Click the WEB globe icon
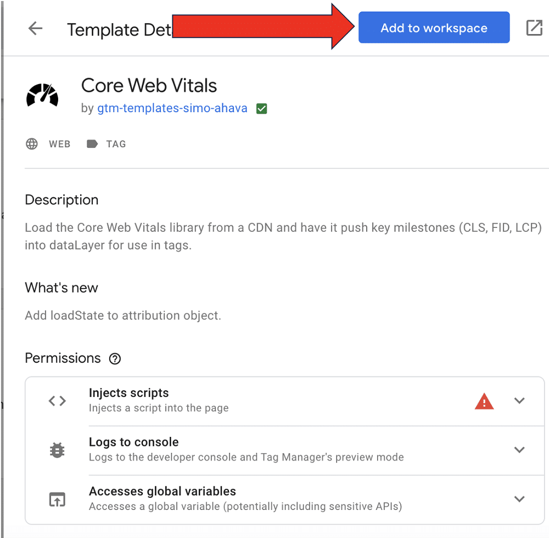This screenshot has height=538, width=549. click(32, 143)
